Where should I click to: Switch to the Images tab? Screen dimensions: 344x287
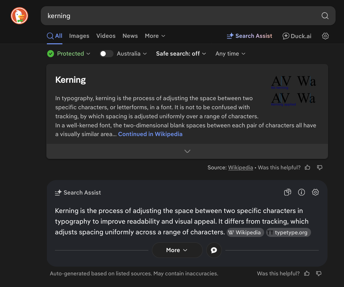[x=79, y=36]
